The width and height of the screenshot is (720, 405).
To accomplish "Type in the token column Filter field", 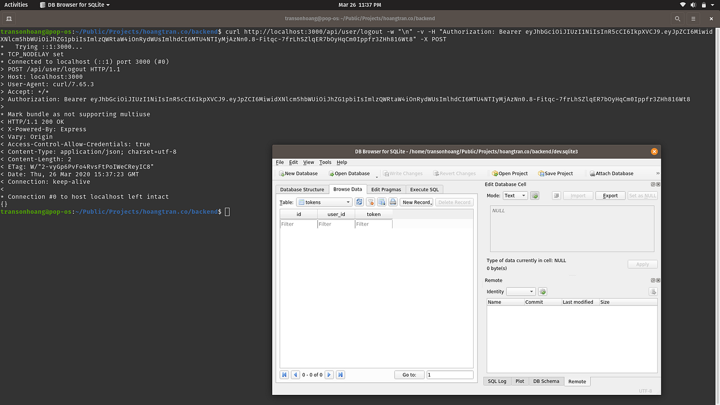I will pyautogui.click(x=373, y=223).
